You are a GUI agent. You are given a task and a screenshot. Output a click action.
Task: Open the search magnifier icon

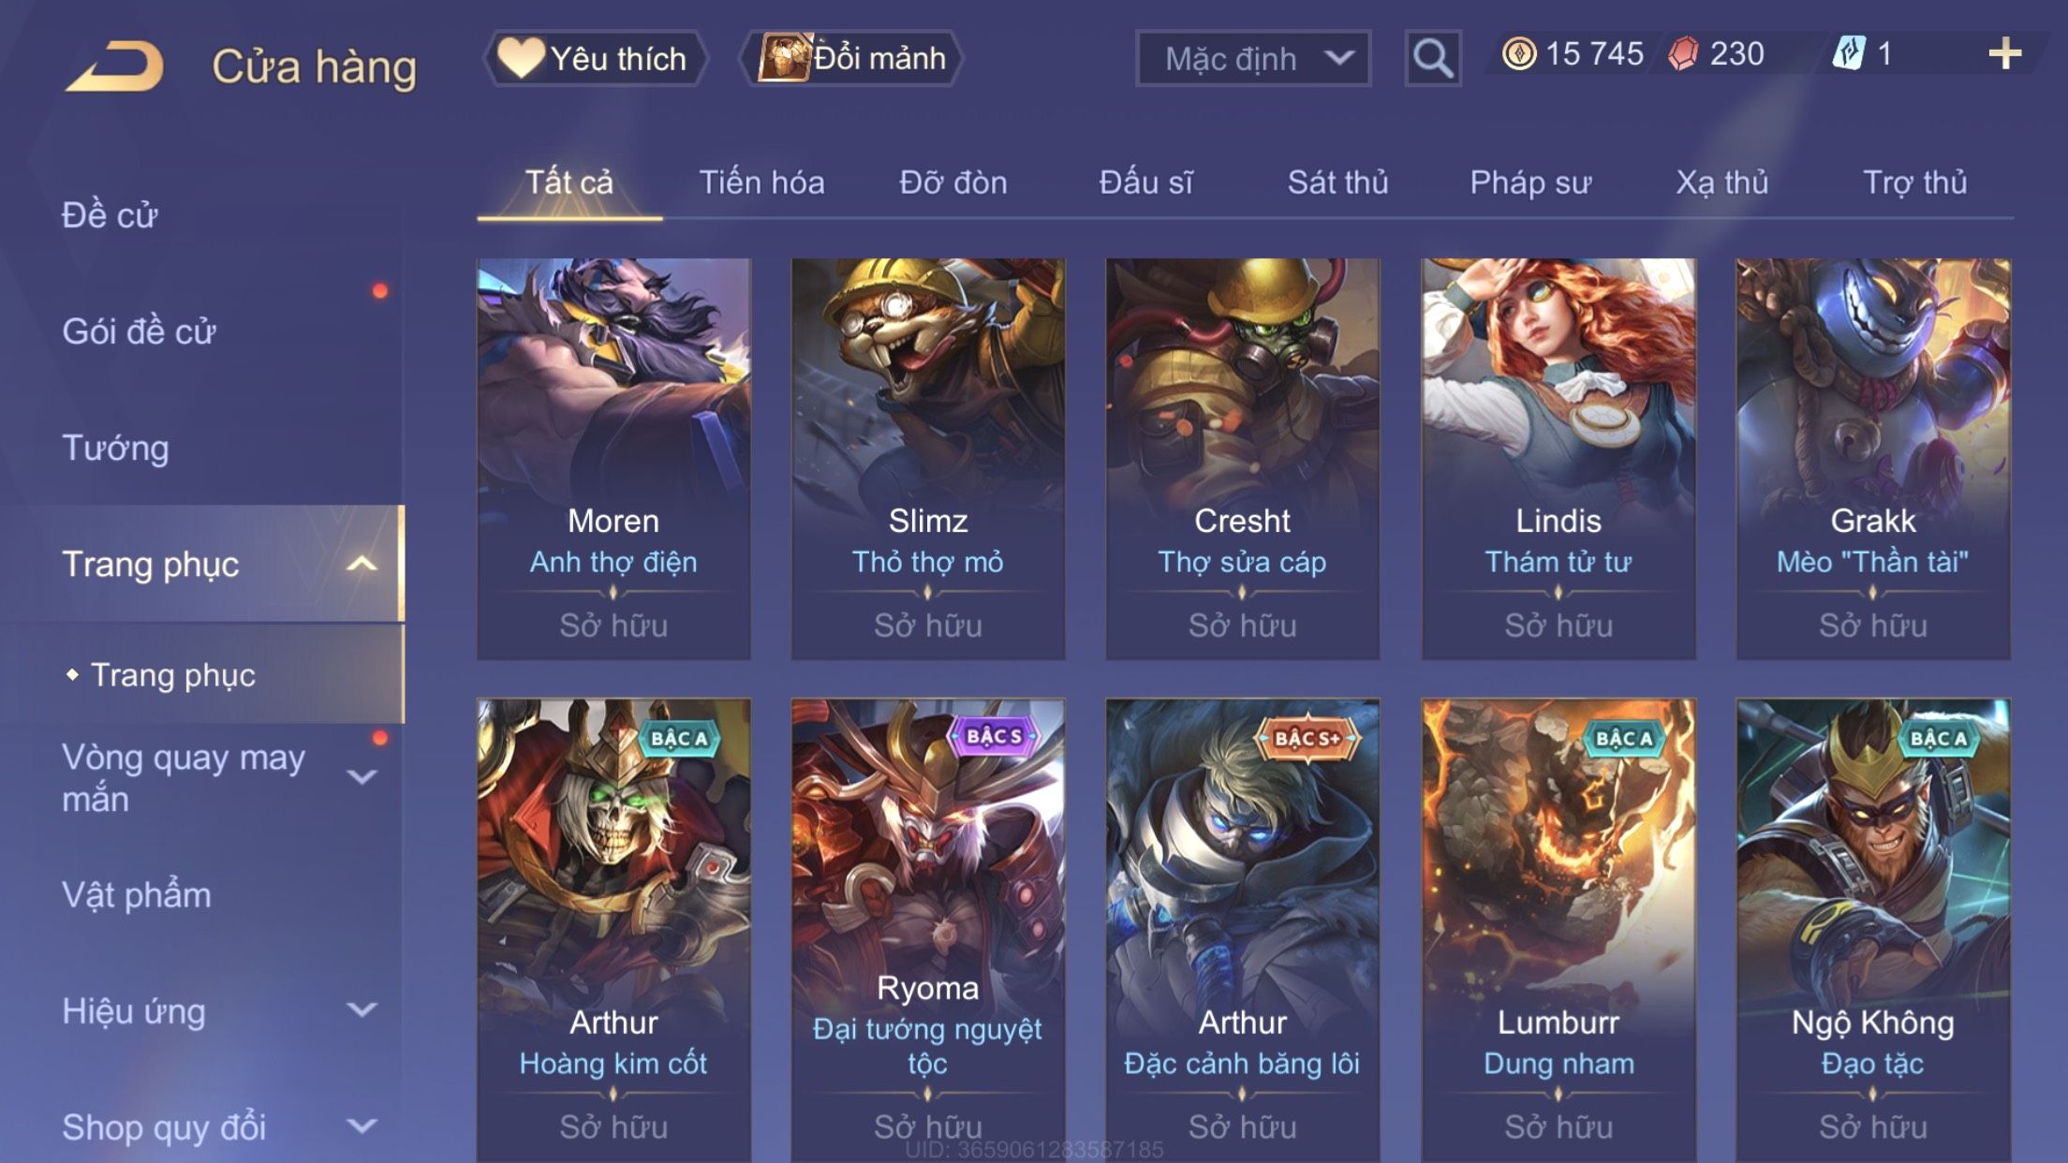click(x=1432, y=58)
